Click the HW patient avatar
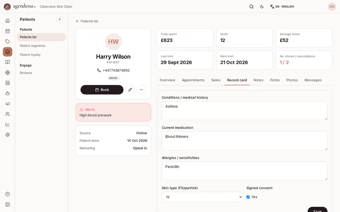This screenshot has height=212, width=340. (113, 41)
